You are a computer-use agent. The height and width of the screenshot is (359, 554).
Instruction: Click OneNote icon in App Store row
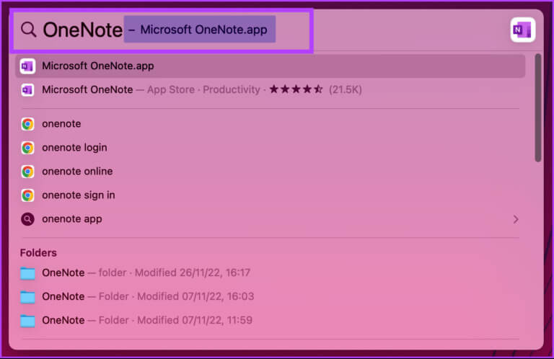pos(27,89)
